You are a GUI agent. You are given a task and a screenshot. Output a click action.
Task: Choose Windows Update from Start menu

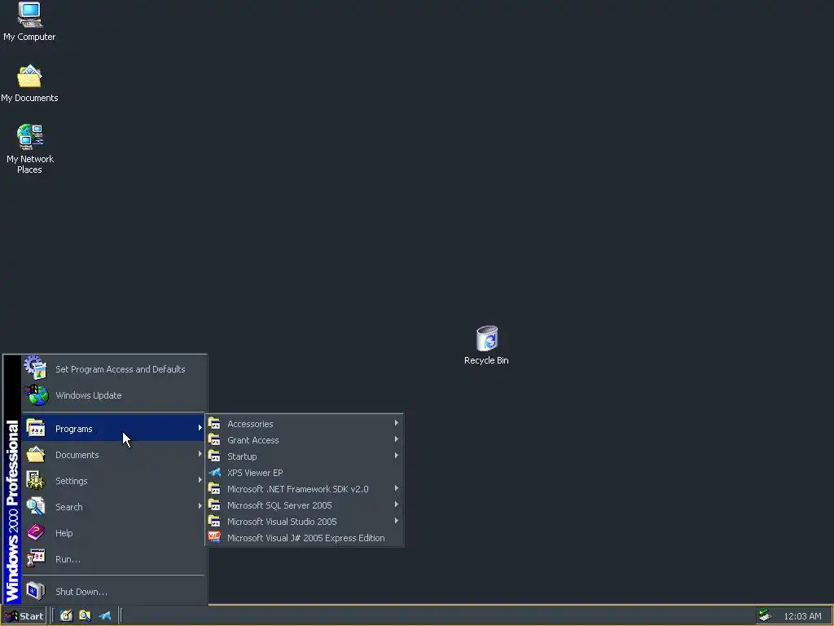point(114,395)
